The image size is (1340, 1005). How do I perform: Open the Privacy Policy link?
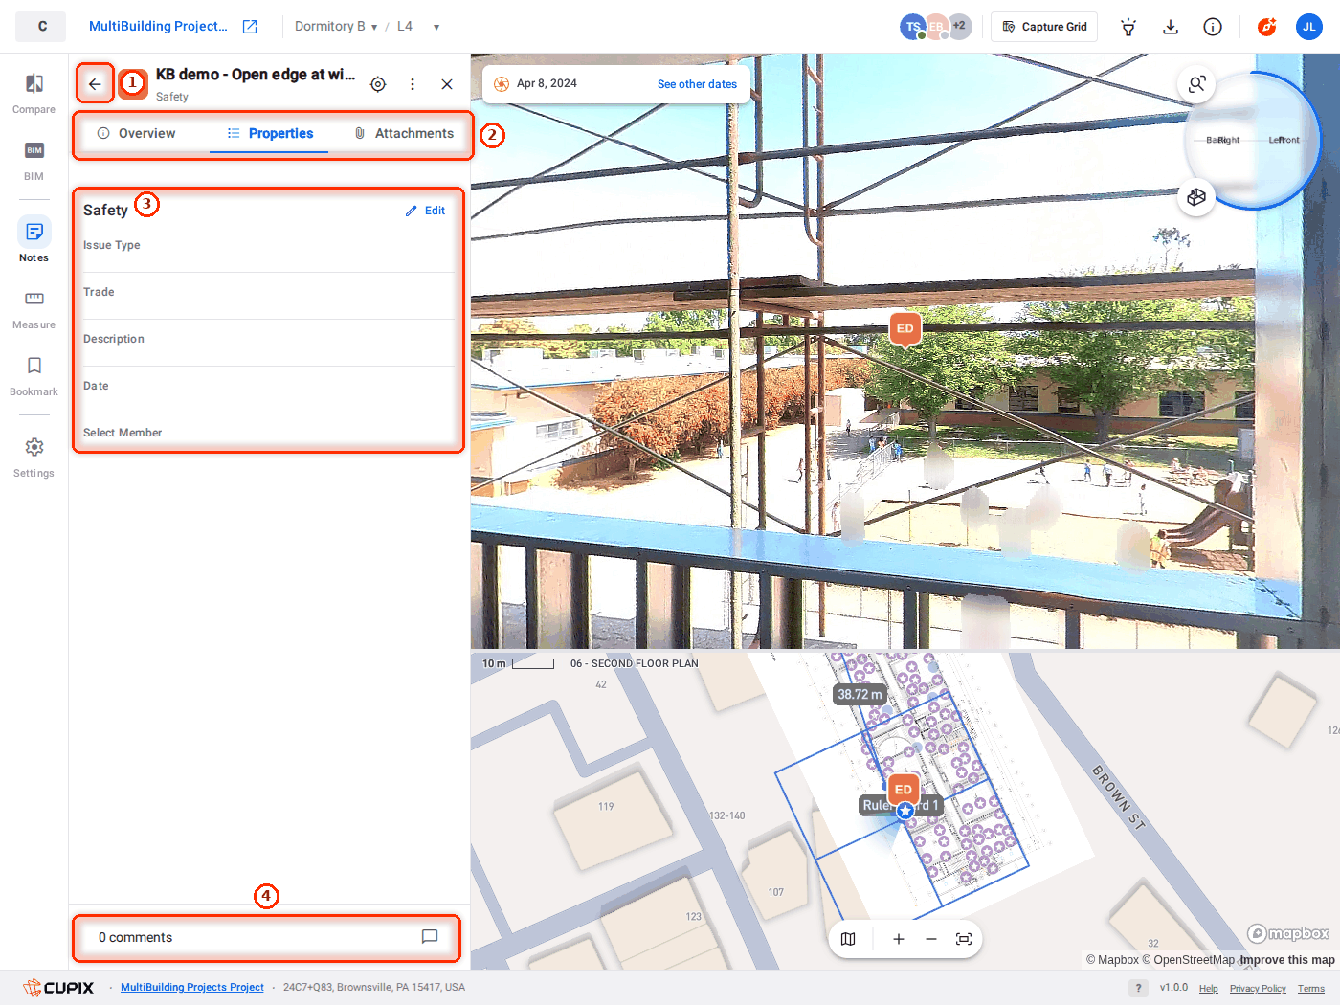point(1258,989)
